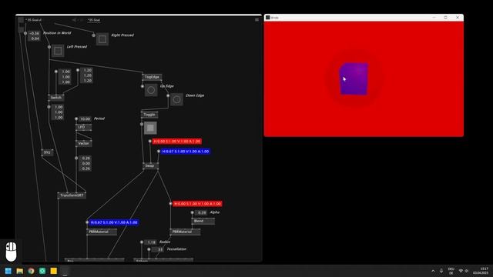Click the purple box in render window
Screen dimensions: 493x277
tap(354, 78)
